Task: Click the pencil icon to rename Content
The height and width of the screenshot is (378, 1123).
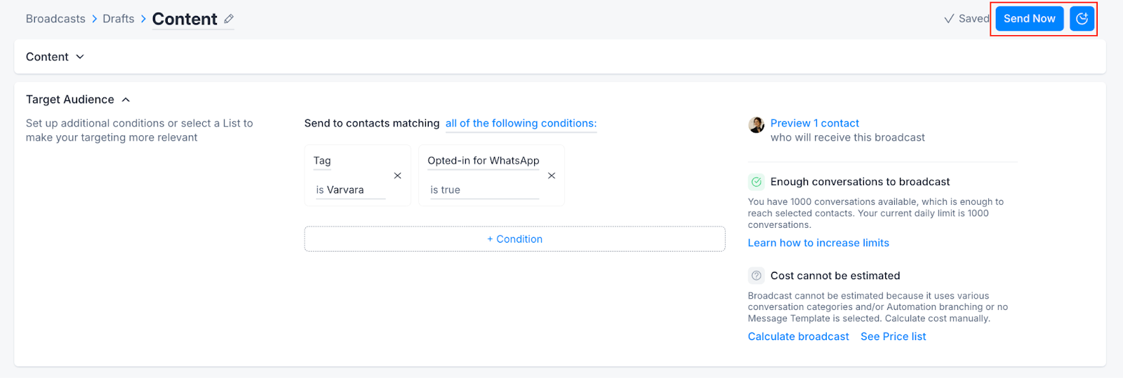Action: 229,20
